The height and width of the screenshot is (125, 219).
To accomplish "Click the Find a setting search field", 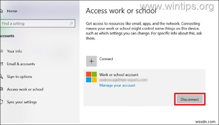I will [x=38, y=23].
